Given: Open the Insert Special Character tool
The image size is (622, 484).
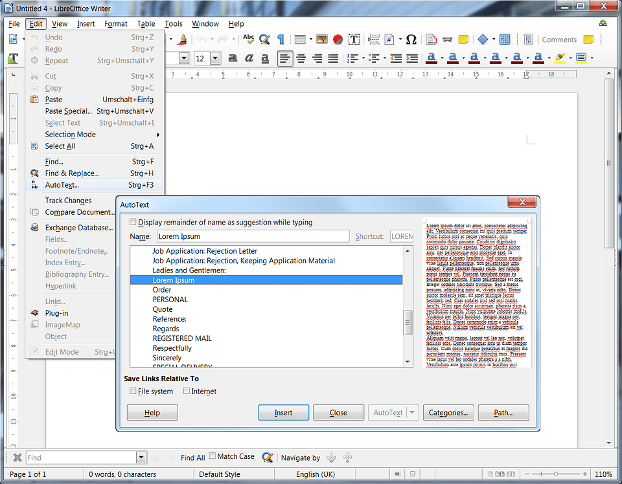Looking at the screenshot, I should click(411, 39).
